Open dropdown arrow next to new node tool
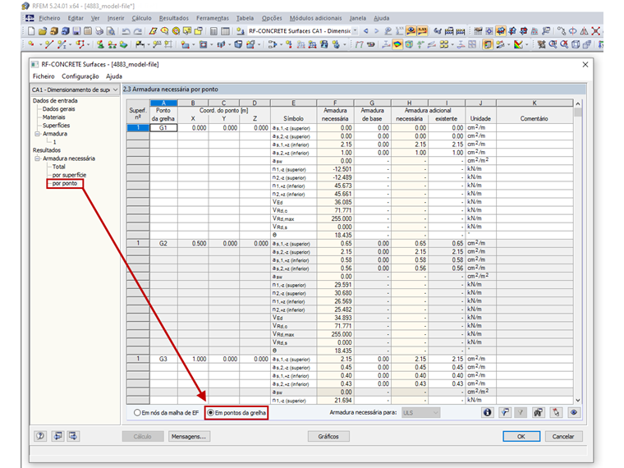This screenshot has height=468, width=624. click(40, 44)
